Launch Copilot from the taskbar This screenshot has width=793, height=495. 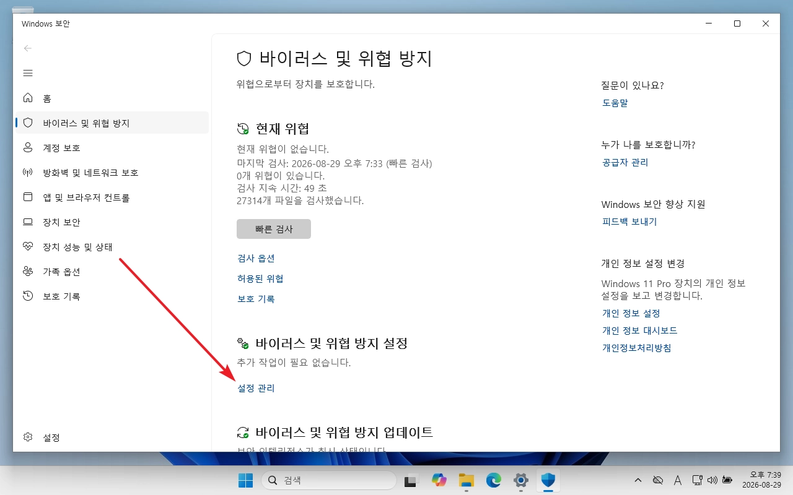coord(439,480)
